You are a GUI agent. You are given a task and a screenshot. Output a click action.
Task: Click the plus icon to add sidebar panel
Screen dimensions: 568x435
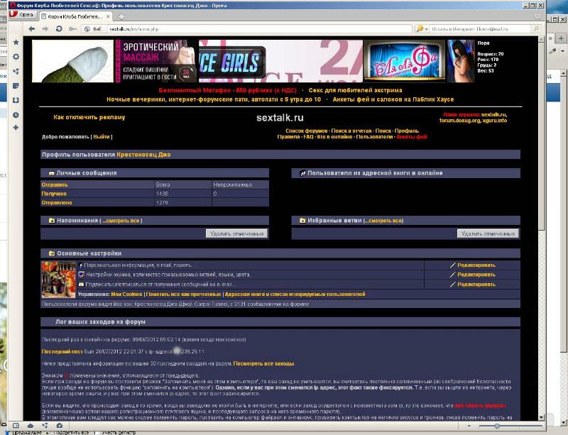click(x=15, y=128)
